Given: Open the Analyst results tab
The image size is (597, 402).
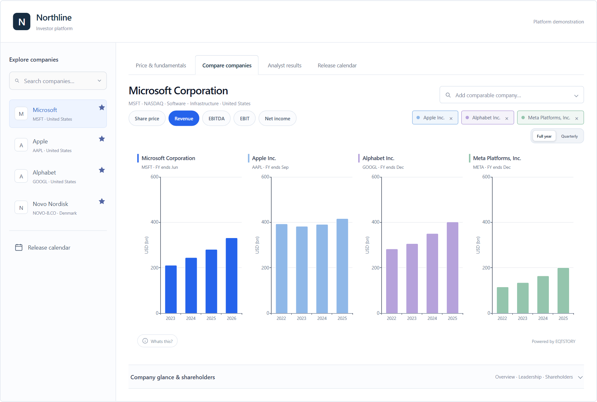Looking at the screenshot, I should 285,65.
